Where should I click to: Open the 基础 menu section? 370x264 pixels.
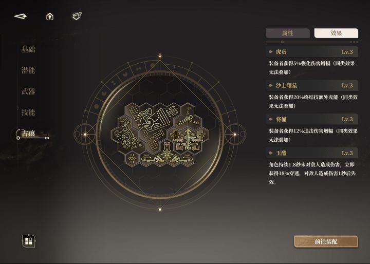[28, 49]
